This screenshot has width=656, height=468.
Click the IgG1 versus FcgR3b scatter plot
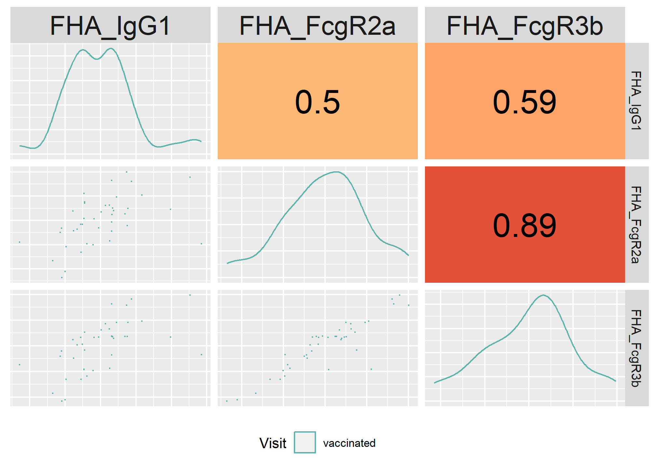(x=110, y=348)
